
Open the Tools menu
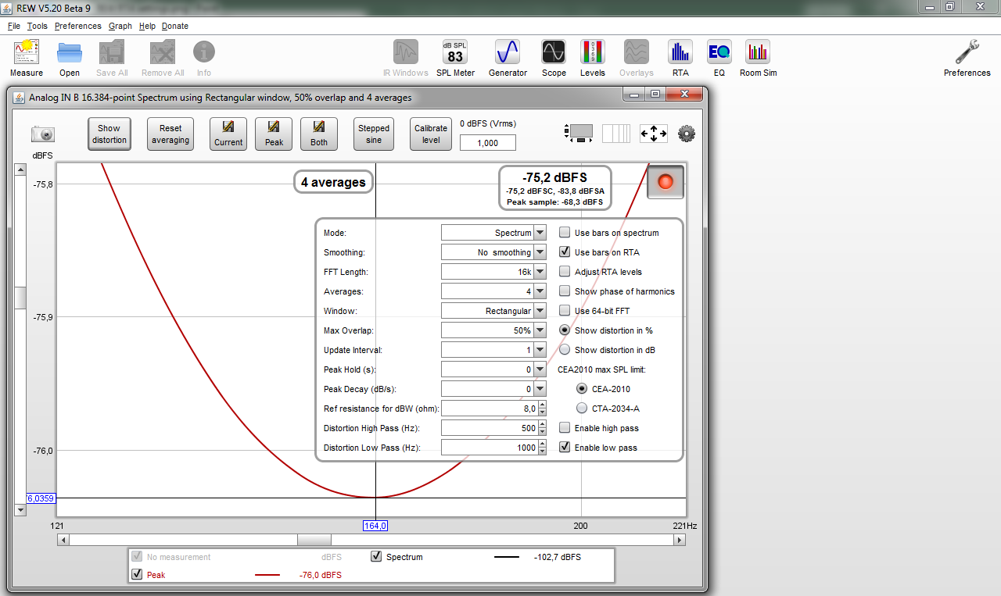click(x=38, y=26)
